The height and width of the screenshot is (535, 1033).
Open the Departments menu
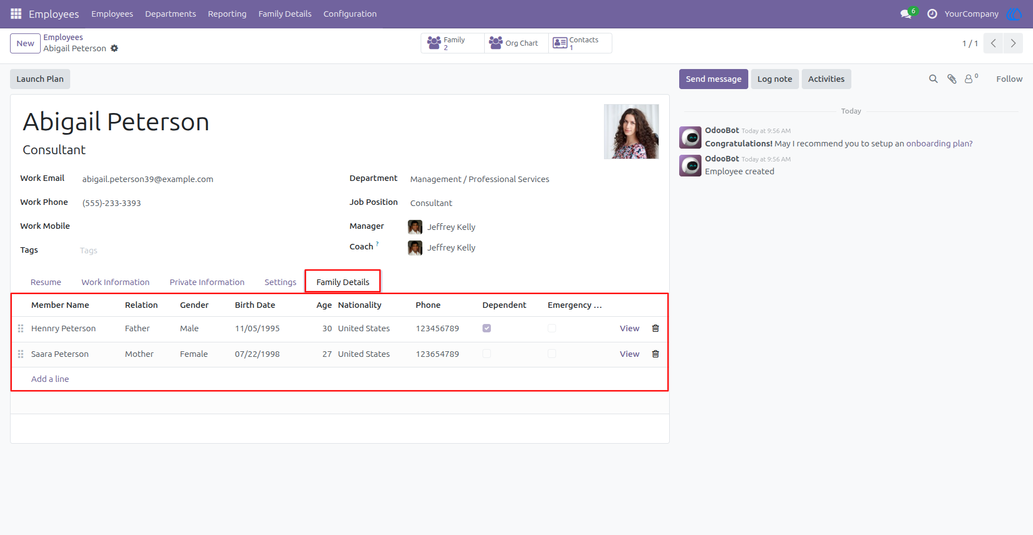[170, 14]
